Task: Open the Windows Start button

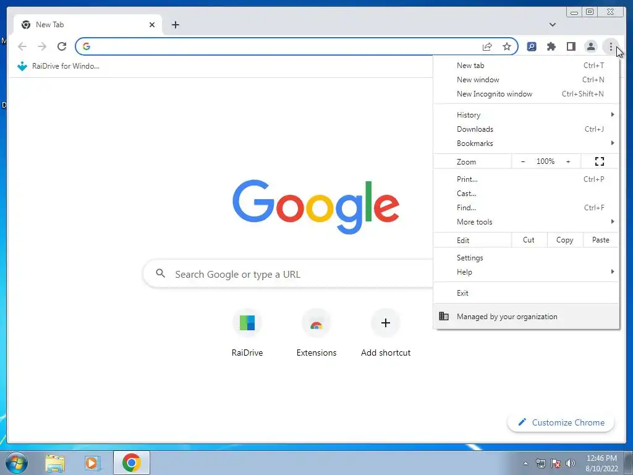Action: (x=17, y=463)
